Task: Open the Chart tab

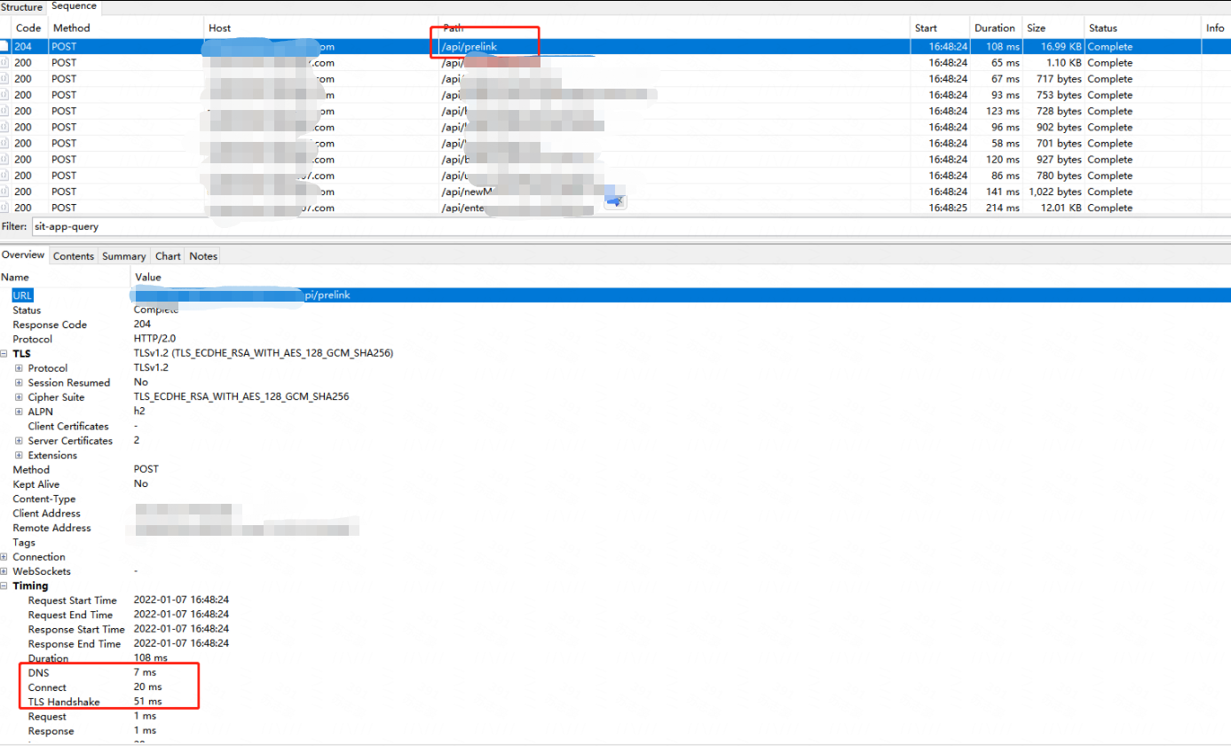Action: click(168, 256)
